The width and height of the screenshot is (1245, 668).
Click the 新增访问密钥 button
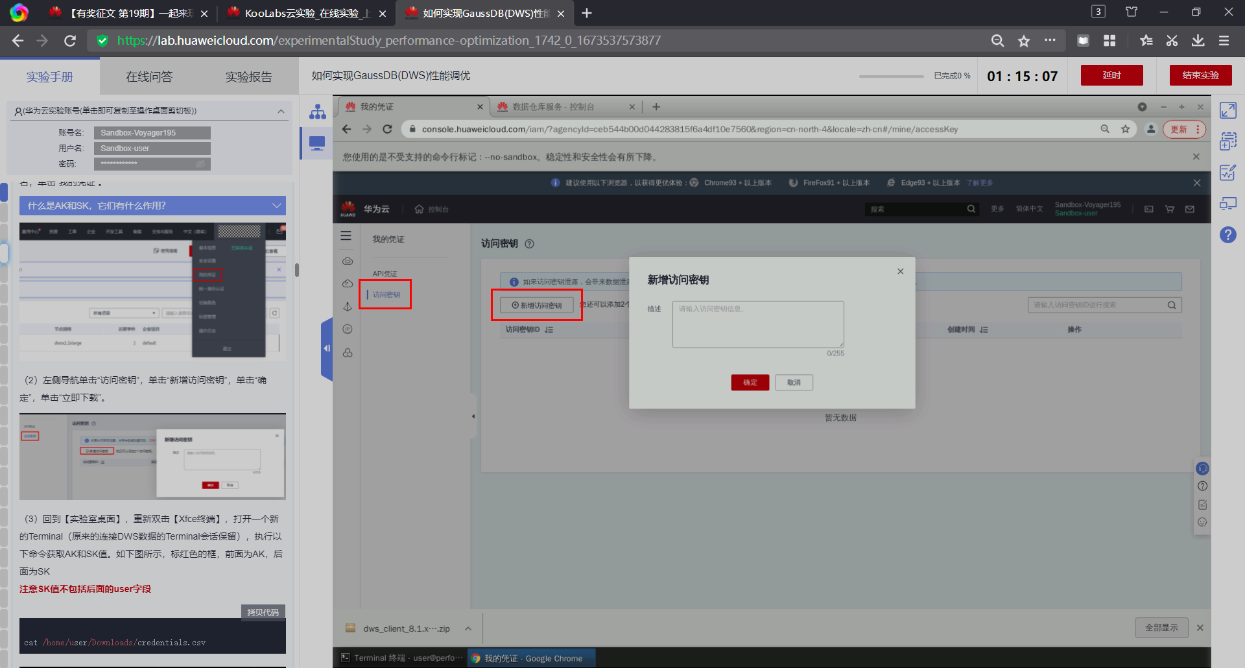537,305
